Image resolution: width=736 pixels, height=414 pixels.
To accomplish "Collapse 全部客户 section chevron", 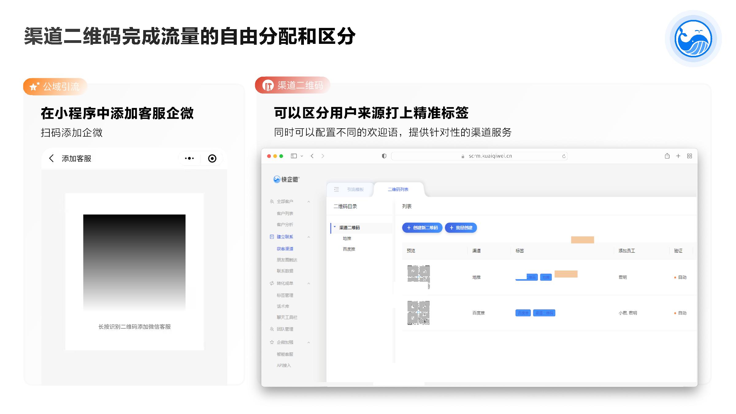I will click(309, 201).
